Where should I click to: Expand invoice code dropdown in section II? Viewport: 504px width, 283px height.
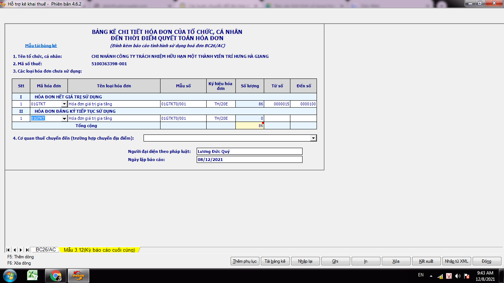64,119
